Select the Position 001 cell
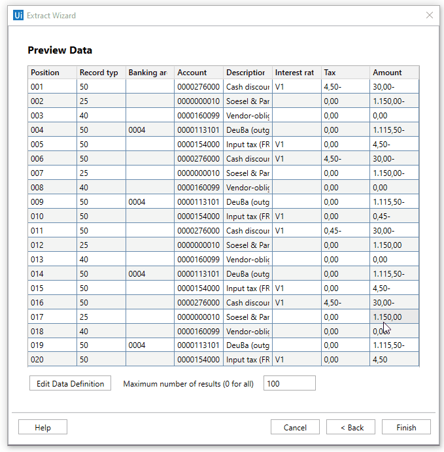444x452 pixels. click(x=52, y=86)
